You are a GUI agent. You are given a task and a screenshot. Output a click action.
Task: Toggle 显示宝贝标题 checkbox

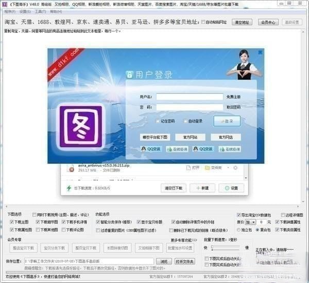pos(139,222)
